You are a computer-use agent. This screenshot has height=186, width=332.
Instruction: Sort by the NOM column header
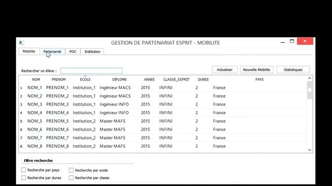pos(36,80)
